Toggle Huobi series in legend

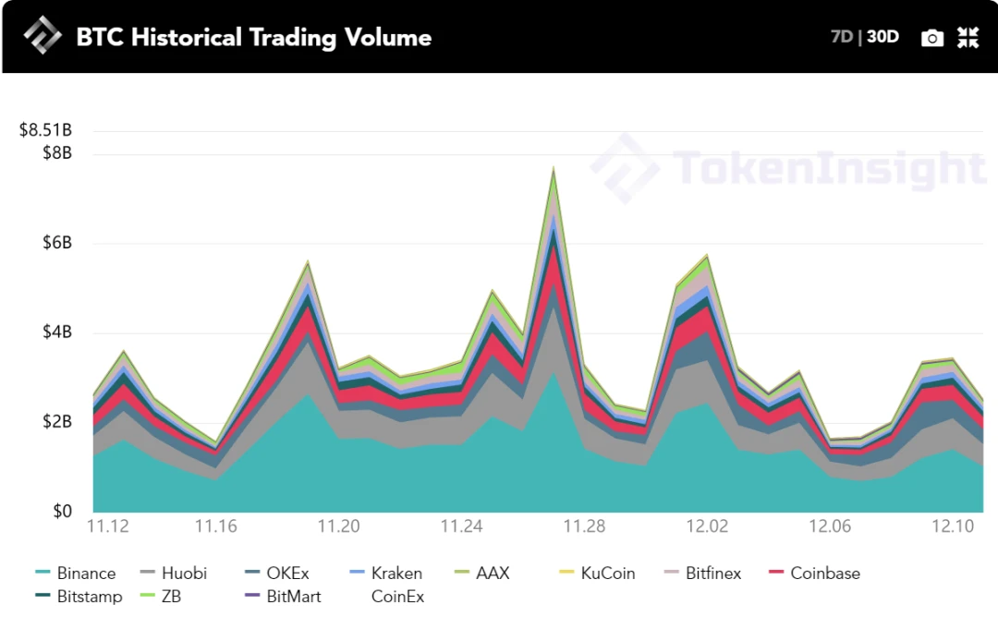173,574
